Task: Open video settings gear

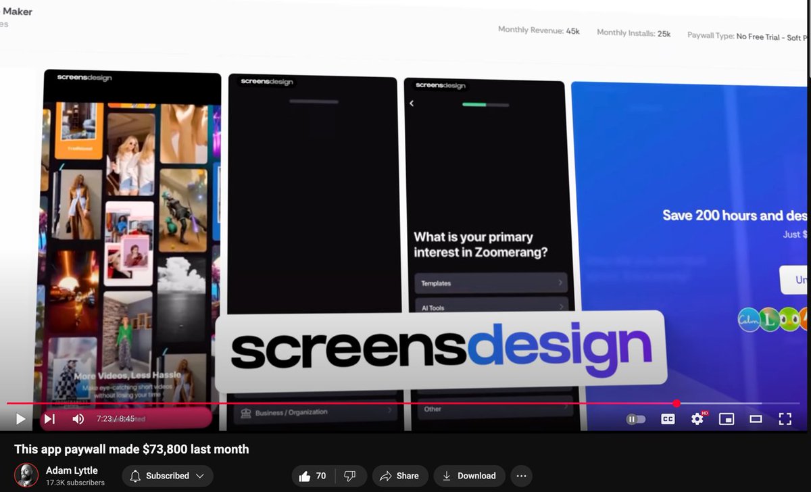Action: [x=697, y=419]
